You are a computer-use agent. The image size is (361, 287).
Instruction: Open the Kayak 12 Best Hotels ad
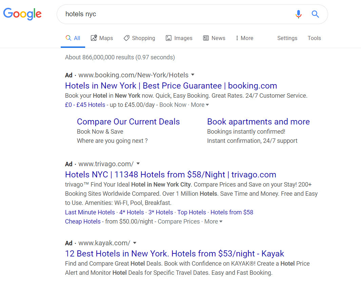coord(174,253)
